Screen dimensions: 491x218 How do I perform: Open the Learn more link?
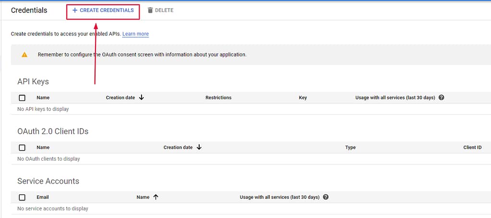[x=135, y=34]
